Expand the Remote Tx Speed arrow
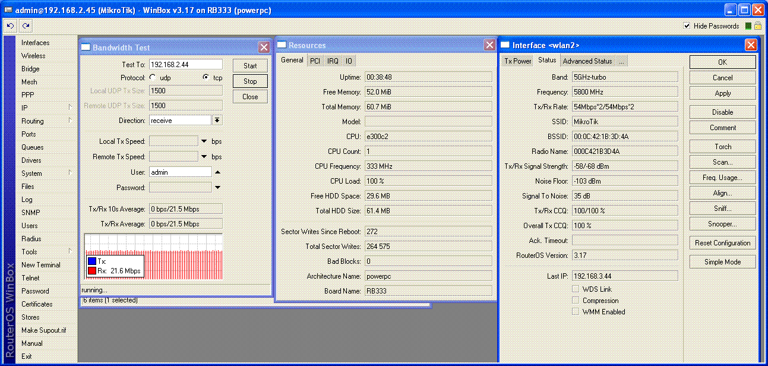Viewport: 768px width, 366px height. (204, 157)
